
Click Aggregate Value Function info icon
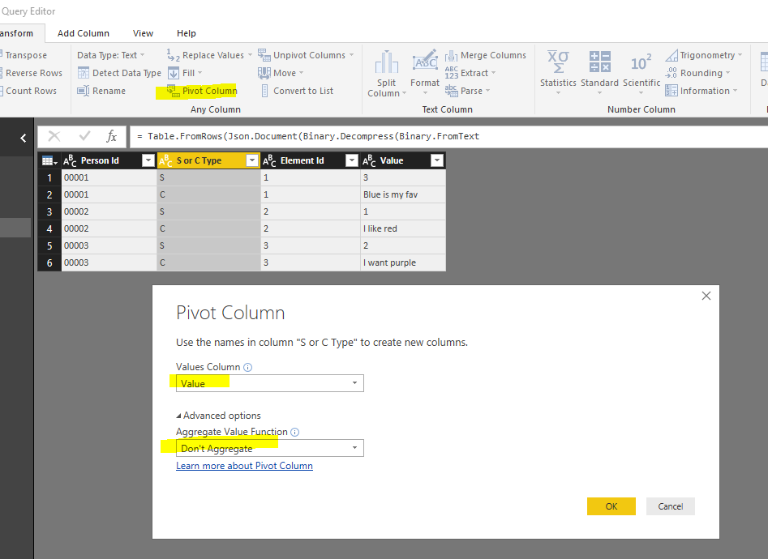(295, 433)
